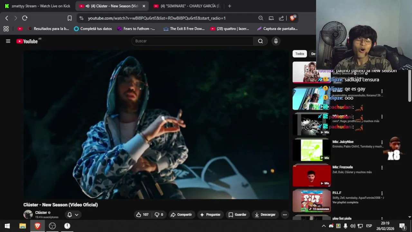Click the browser forward arrow

tap(15, 18)
